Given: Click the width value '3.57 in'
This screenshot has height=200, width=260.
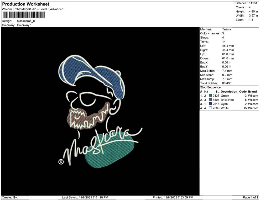Looking at the screenshot, I should [253, 15].
